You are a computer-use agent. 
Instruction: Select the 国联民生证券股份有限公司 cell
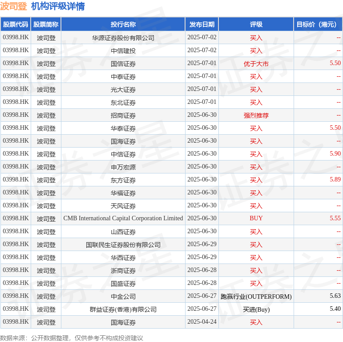pos(123,245)
